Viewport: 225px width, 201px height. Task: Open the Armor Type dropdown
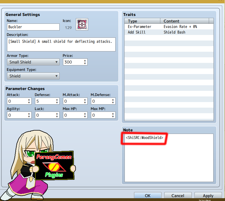click(33, 62)
